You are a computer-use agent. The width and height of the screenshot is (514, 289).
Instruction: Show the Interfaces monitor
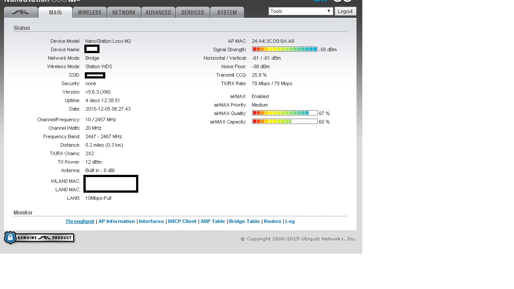(x=151, y=221)
